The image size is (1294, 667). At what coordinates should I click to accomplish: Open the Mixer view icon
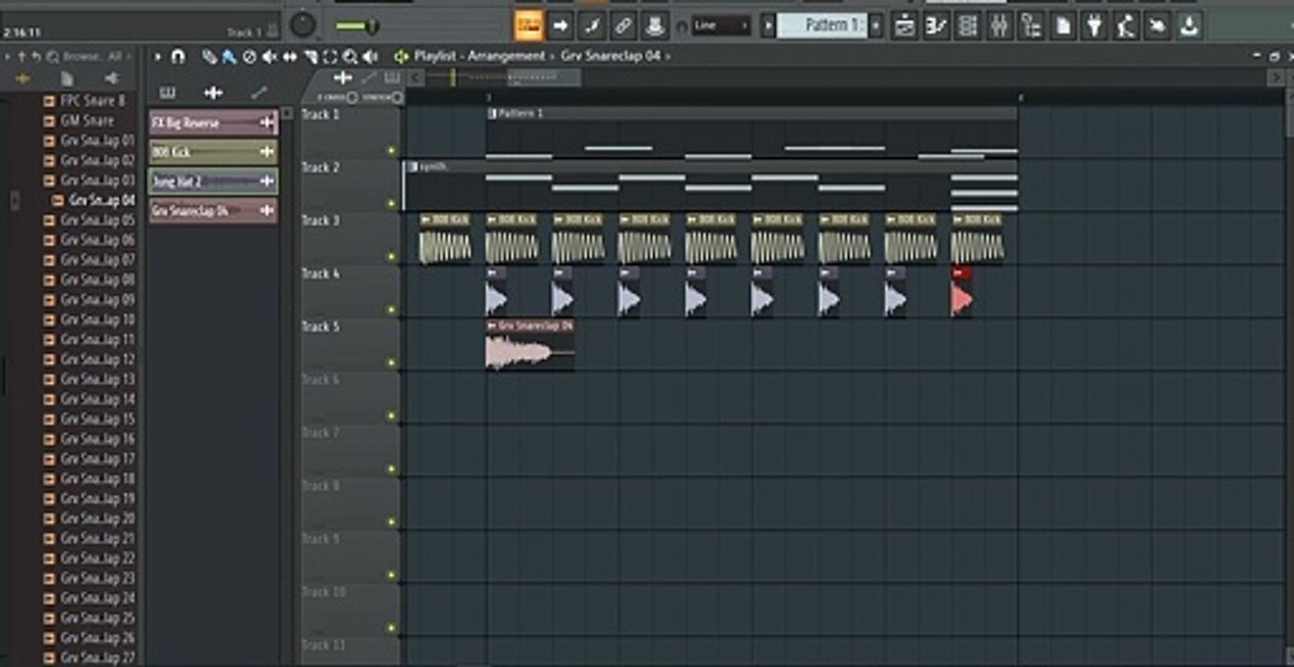pyautogui.click(x=999, y=26)
